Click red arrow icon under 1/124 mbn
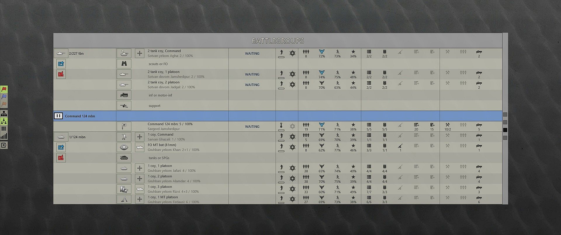Image resolution: width=561 pixels, height=235 pixels. (61, 158)
